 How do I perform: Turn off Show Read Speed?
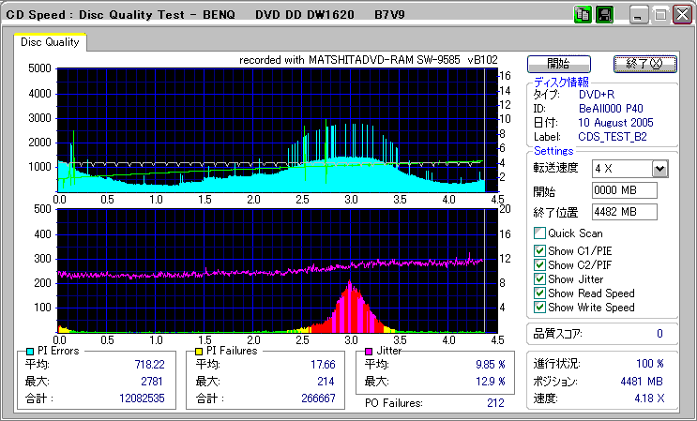[x=538, y=293]
